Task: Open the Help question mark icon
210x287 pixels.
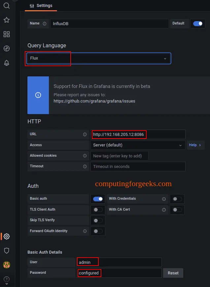Action: point(7,279)
